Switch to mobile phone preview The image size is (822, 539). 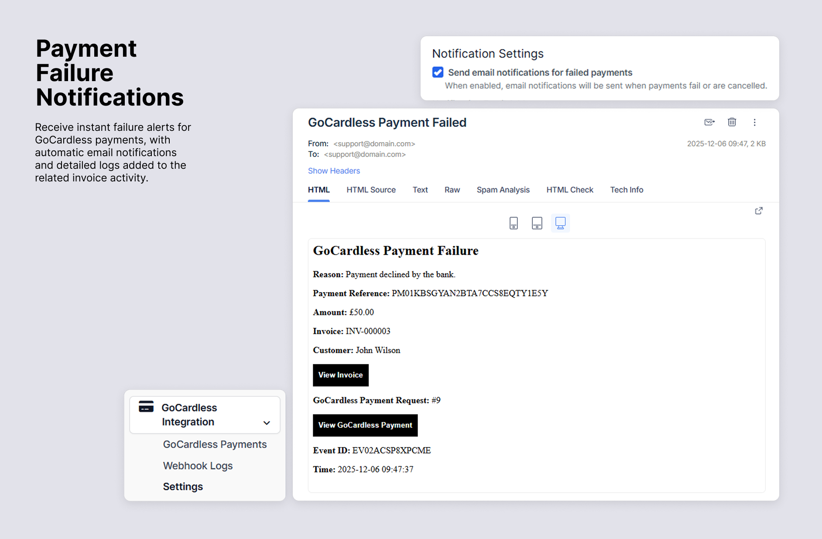[514, 223]
